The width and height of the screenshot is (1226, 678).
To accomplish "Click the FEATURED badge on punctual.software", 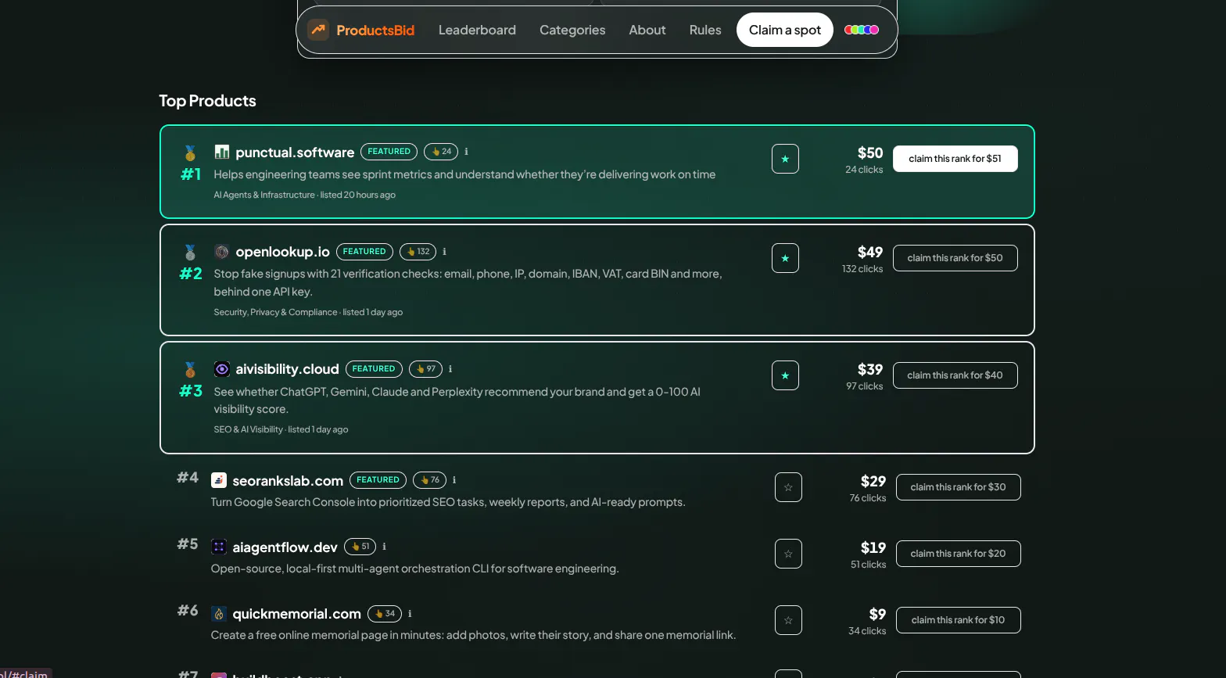I will [389, 152].
